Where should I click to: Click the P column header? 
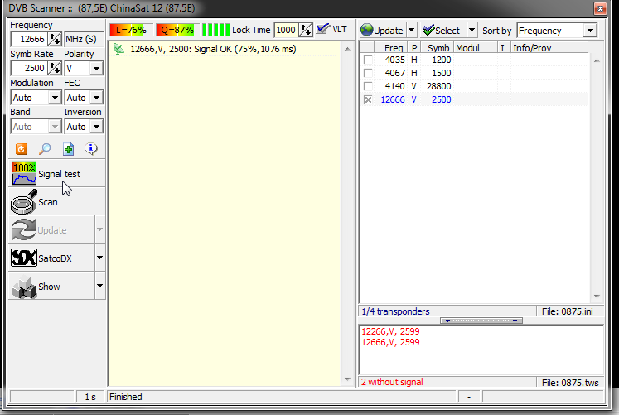tap(414, 48)
